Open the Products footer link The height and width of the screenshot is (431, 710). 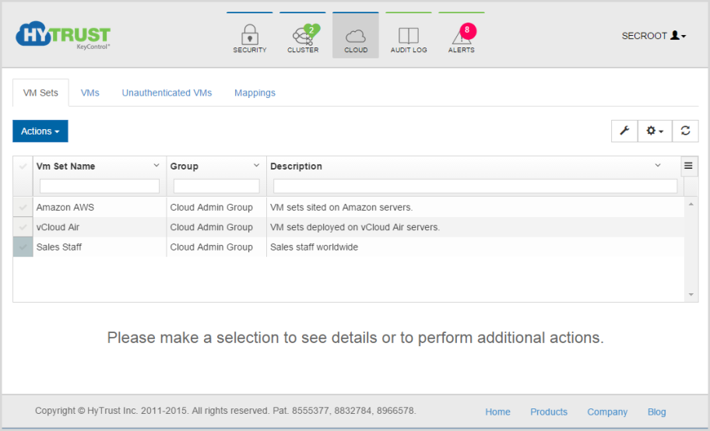[x=549, y=412]
